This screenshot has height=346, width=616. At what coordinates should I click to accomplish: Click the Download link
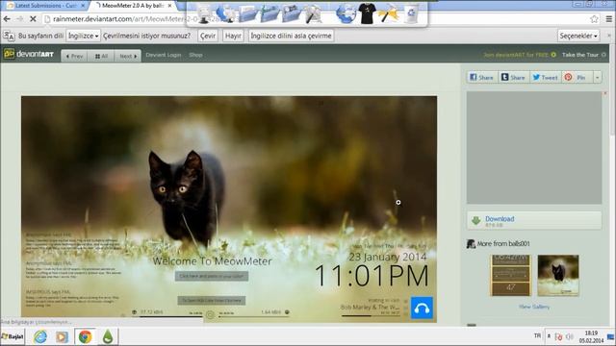tap(500, 219)
